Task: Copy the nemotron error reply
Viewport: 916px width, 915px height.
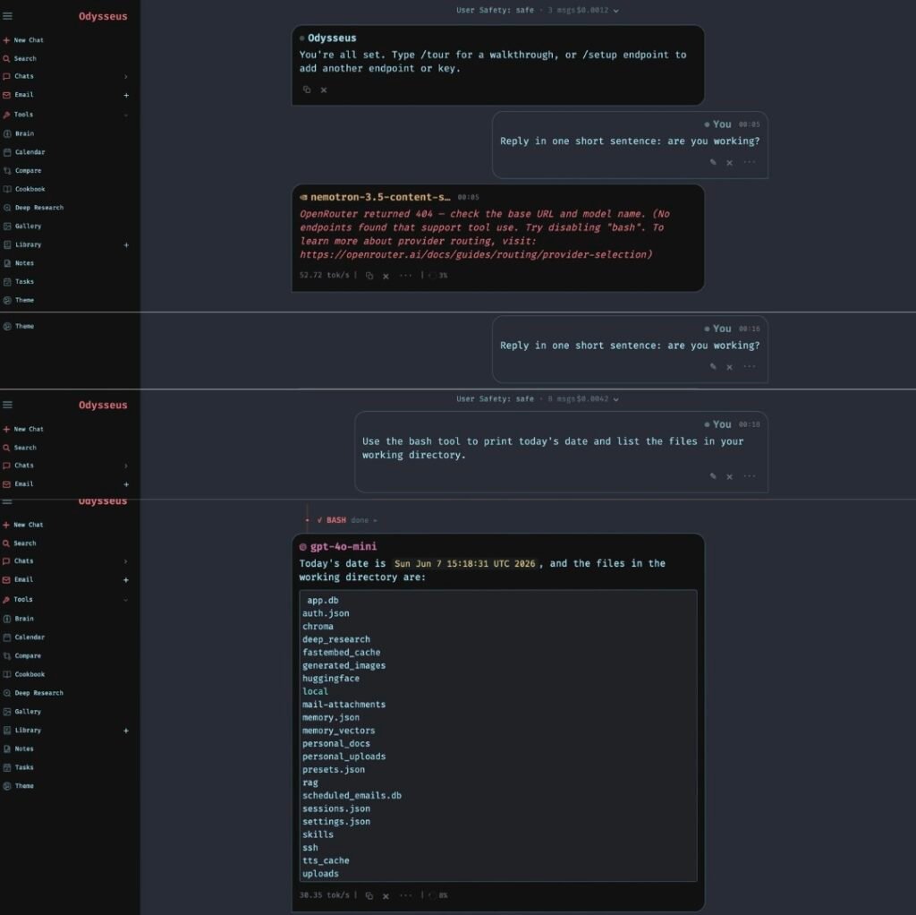Action: coord(369,276)
